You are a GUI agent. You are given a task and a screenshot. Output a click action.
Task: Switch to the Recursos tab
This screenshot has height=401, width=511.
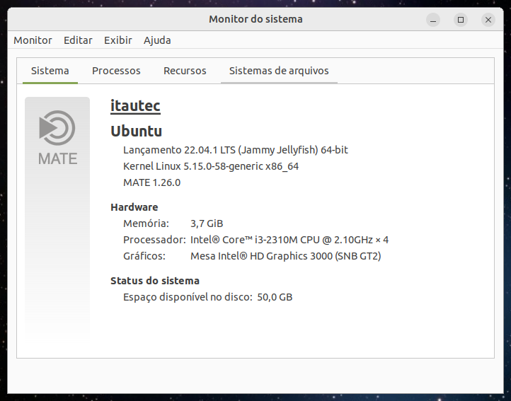(185, 71)
